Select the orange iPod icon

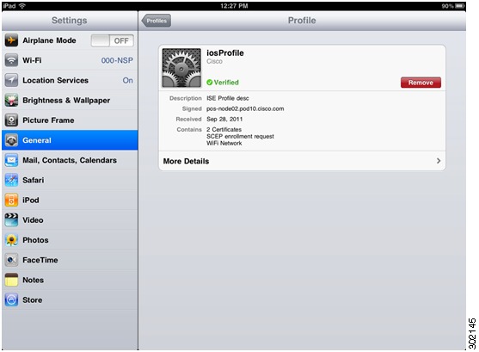[x=11, y=200]
